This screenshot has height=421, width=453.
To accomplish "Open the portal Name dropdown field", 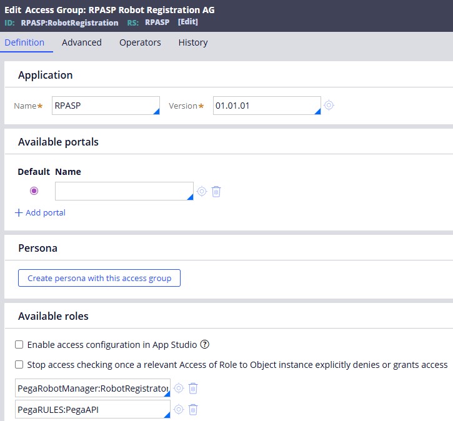I will [x=124, y=191].
